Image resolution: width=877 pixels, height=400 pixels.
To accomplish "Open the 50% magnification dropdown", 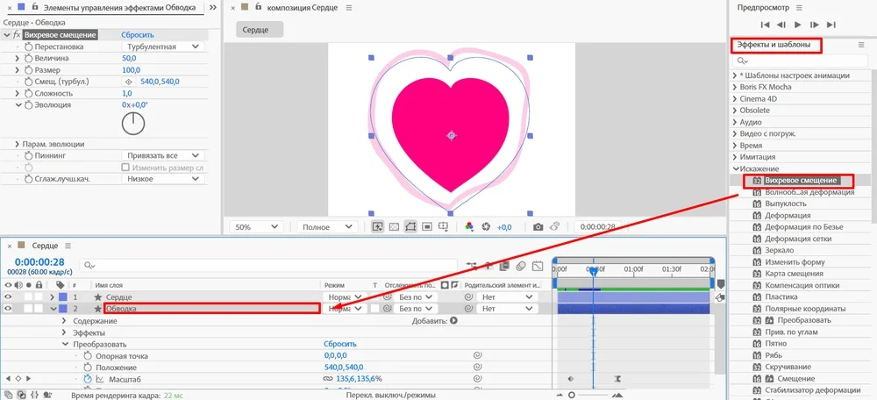I will click(255, 227).
